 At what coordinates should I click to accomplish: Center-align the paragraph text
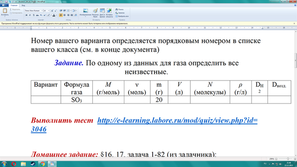pyautogui.click(x=65, y=15)
